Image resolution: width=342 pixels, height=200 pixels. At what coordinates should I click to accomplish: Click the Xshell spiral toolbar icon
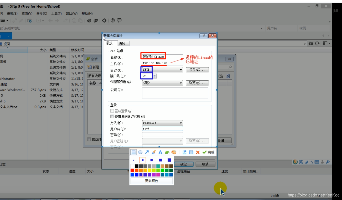point(89,21)
